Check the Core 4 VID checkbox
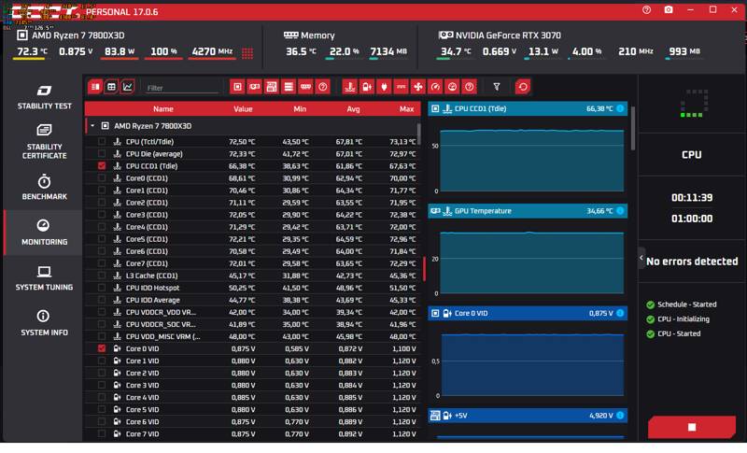Image resolution: width=747 pixels, height=453 pixels. pos(102,397)
